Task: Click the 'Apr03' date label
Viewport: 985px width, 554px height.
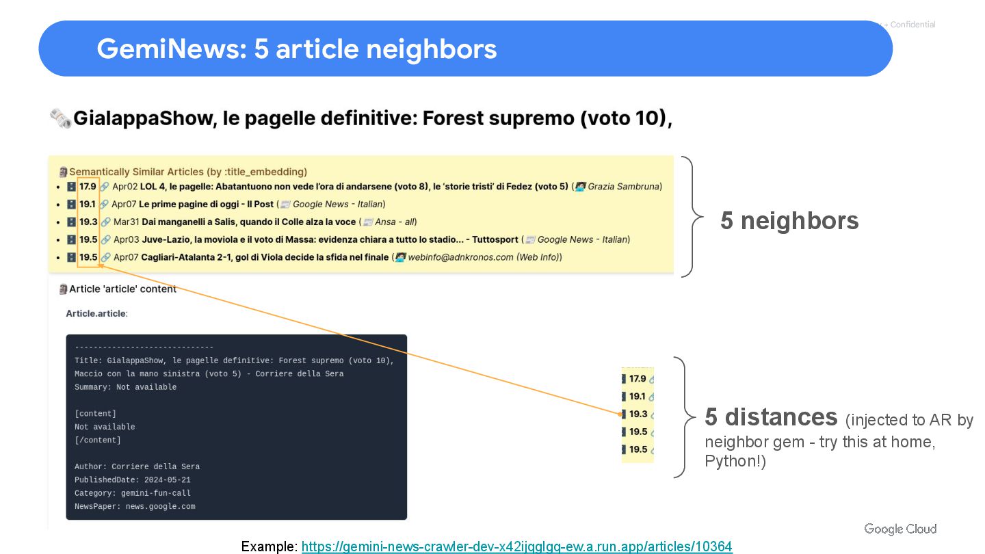Action: 127,239
